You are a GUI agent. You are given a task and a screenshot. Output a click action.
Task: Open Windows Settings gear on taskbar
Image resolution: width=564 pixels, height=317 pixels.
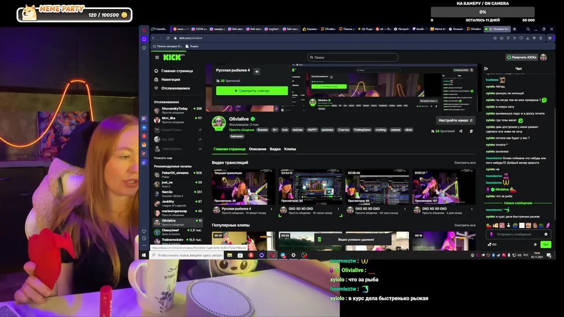pyautogui.click(x=293, y=255)
